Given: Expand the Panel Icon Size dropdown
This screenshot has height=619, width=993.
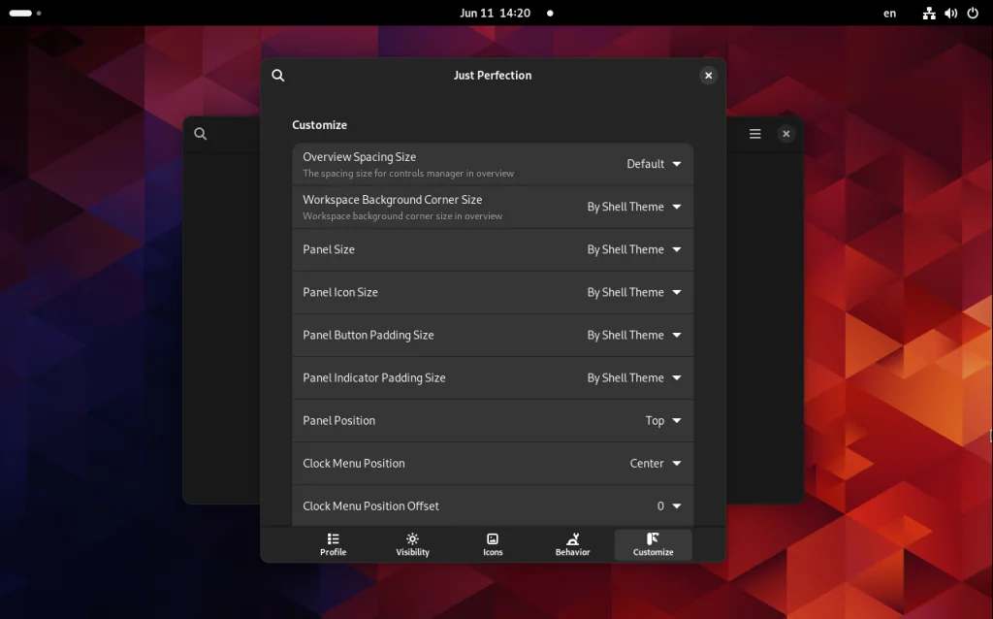Looking at the screenshot, I should click(x=634, y=292).
